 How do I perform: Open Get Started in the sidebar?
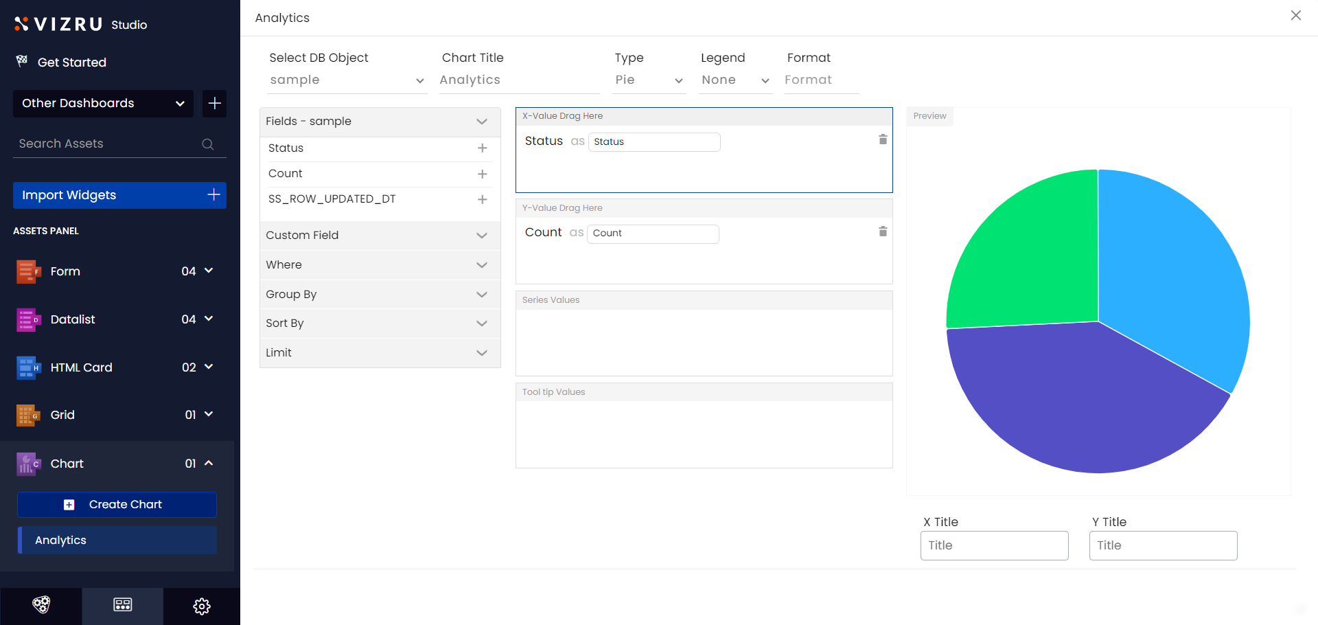coord(71,62)
